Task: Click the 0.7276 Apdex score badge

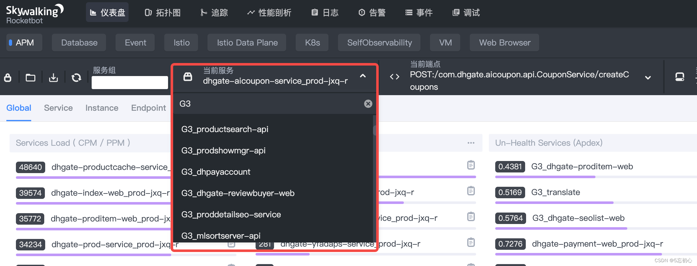Action: (510, 244)
